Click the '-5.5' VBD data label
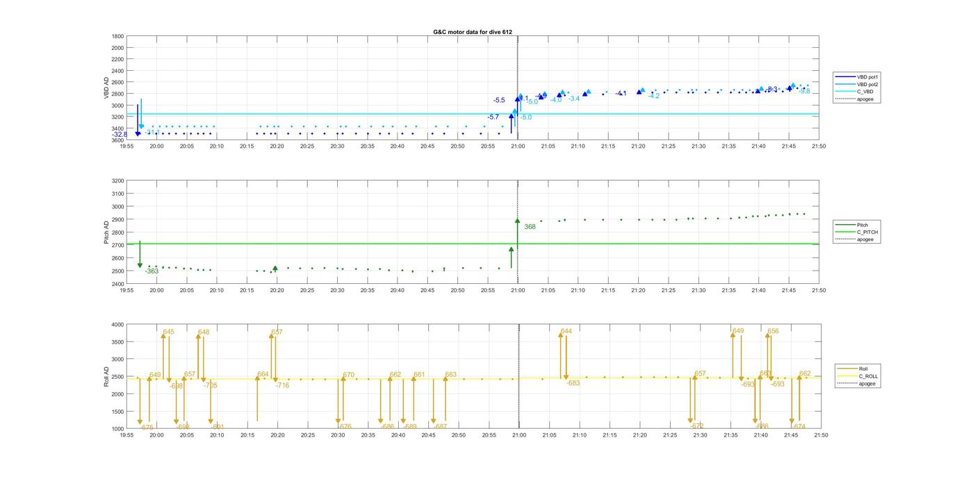 (499, 101)
